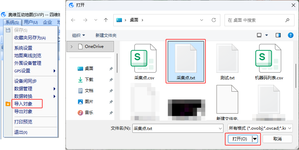Click 地图离线浏览 menu entry
The image size is (299, 150).
click(28, 56)
